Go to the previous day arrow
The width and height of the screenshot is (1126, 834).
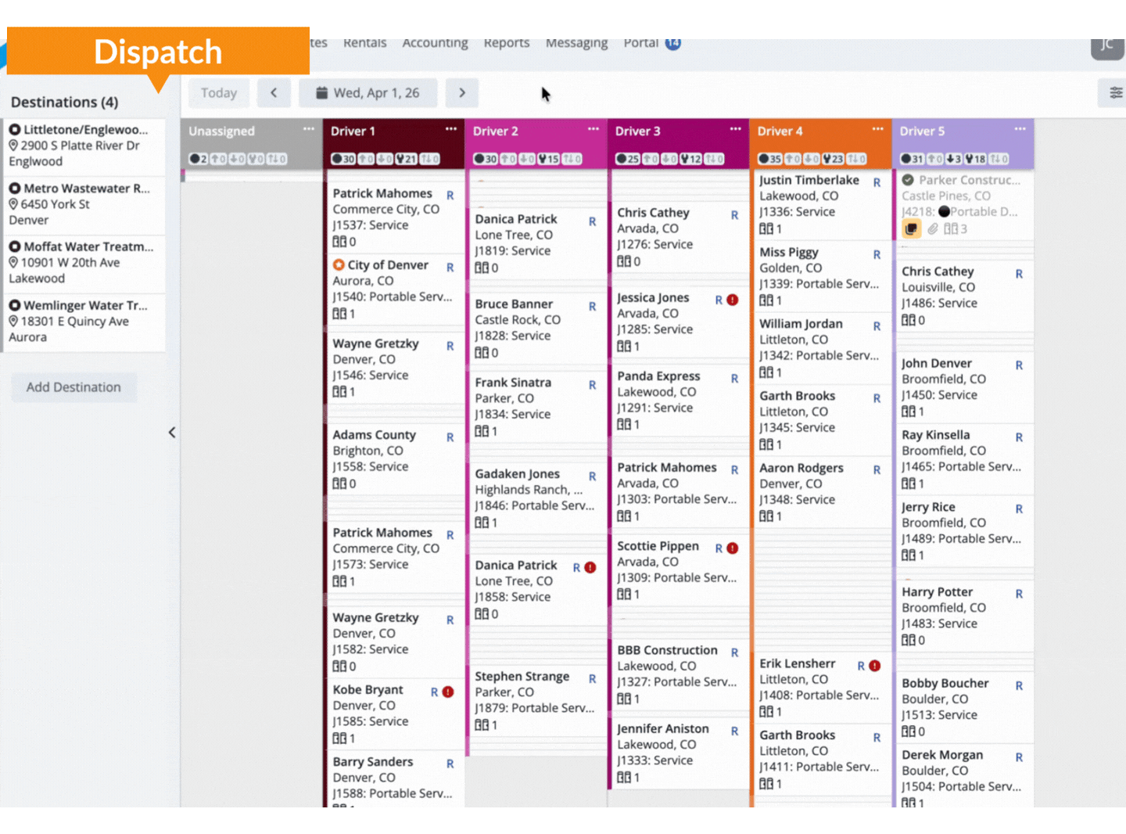click(274, 93)
